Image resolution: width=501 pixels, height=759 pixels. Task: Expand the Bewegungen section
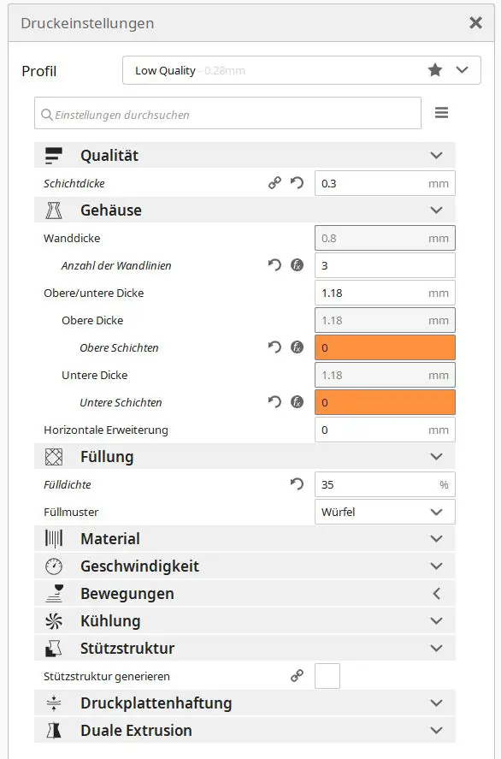[x=245, y=594]
